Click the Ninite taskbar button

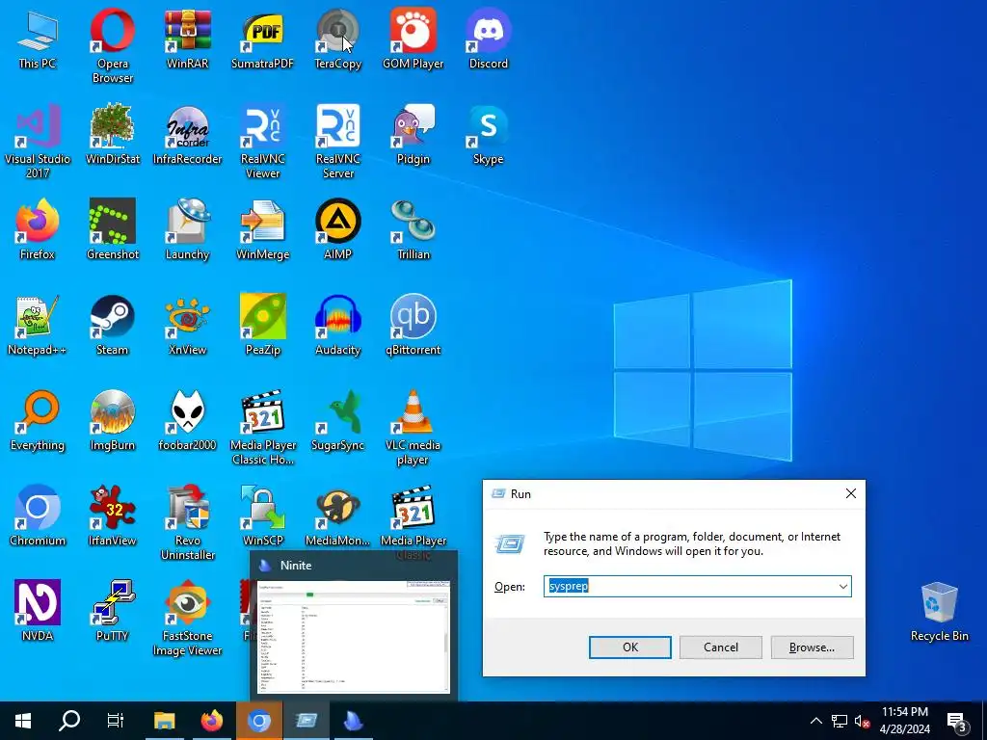(354, 721)
